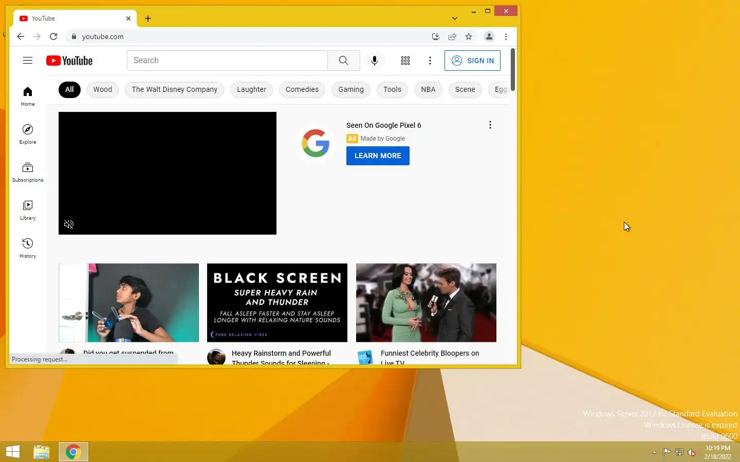Go forward in Chrome
This screenshot has height=462, width=740.
pos(37,36)
